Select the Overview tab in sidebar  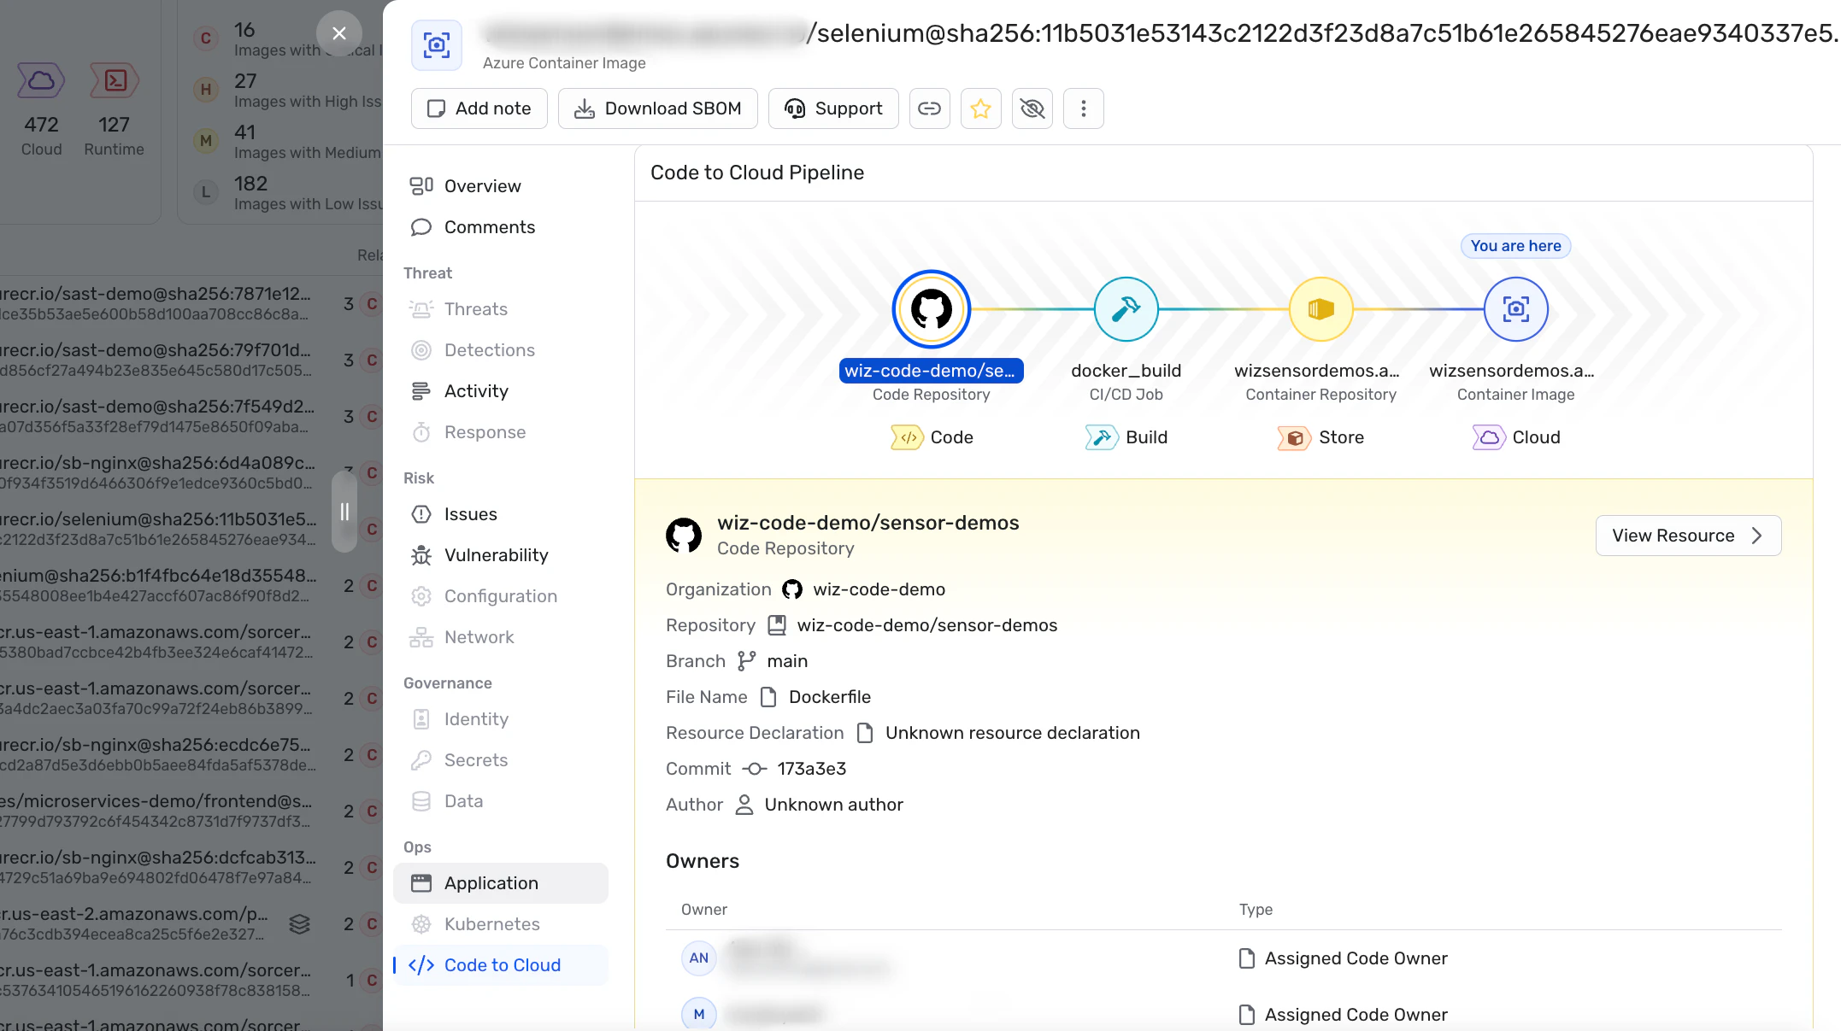pos(501,186)
